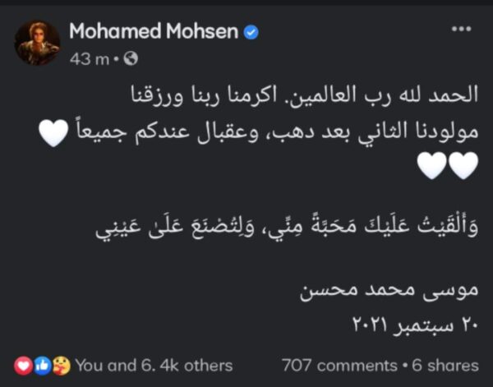Image resolution: width=493 pixels, height=387 pixels.
Task: Open the three-dot post options menu
Action: point(462,29)
